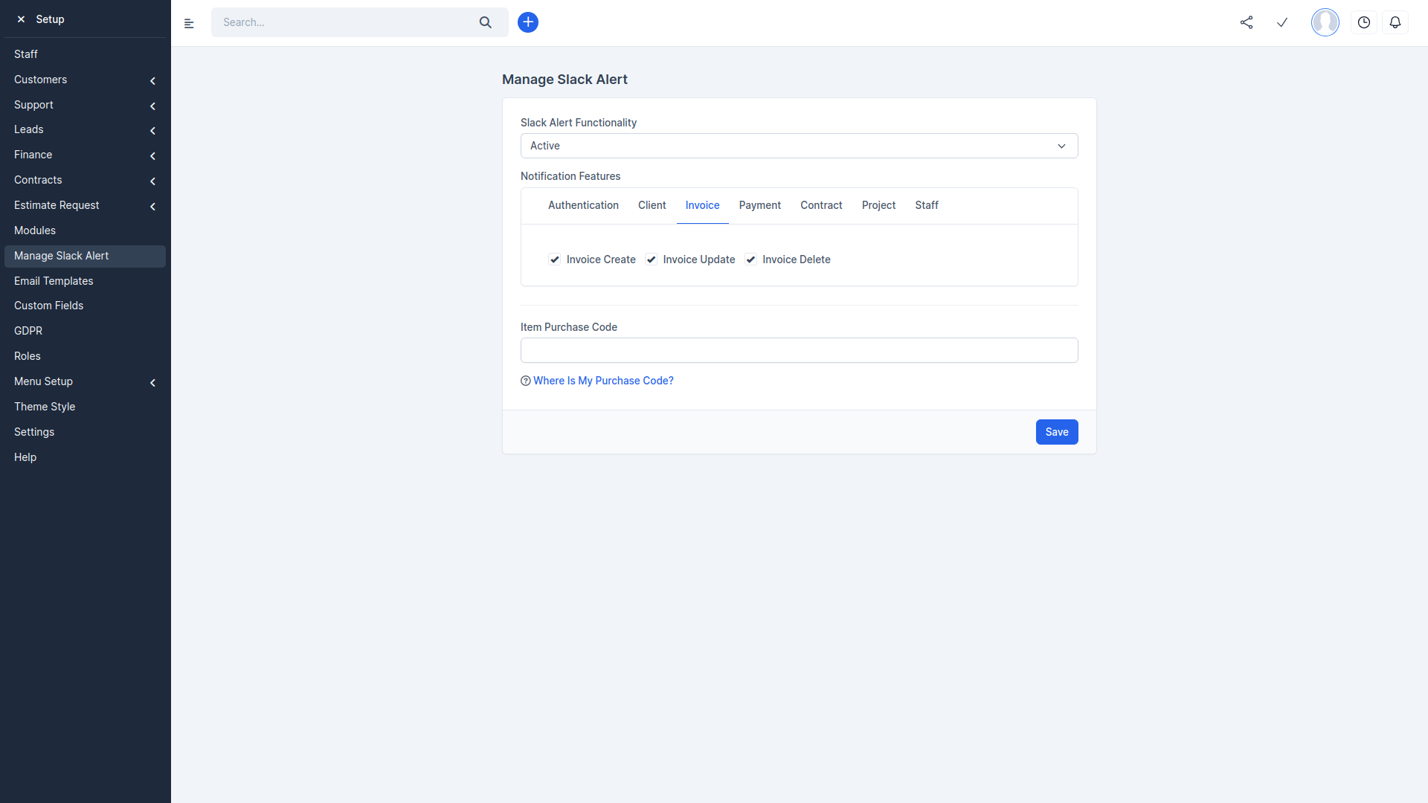Screen dimensions: 1428x803
Task: Switch to the Payment notification tab
Action: tap(759, 205)
